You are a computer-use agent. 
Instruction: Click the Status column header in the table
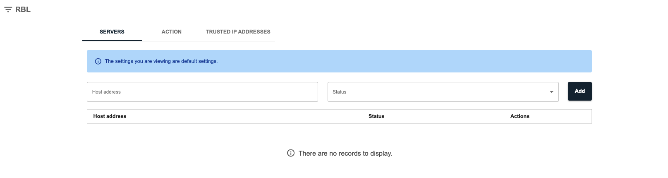pyautogui.click(x=376, y=116)
